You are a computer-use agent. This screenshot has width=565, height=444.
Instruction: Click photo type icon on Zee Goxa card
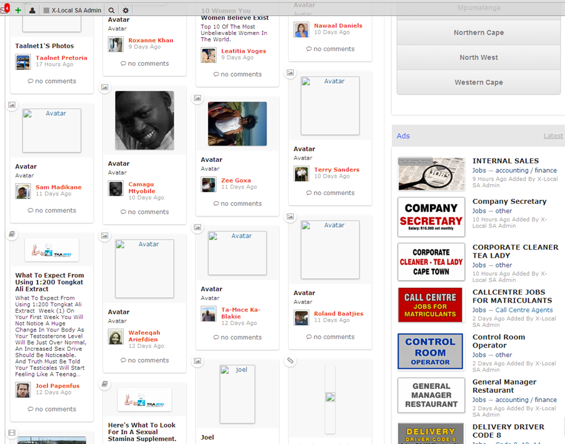pyautogui.click(x=197, y=98)
